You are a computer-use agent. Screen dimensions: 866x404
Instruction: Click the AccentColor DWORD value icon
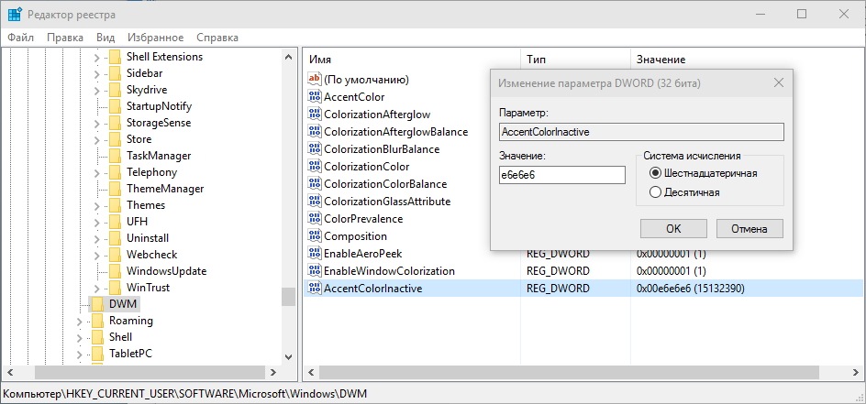tap(315, 96)
